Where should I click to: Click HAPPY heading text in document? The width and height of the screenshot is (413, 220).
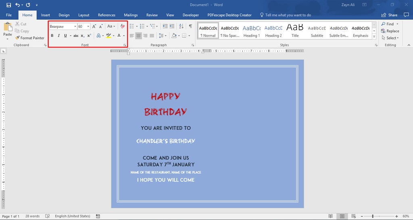tap(165, 97)
